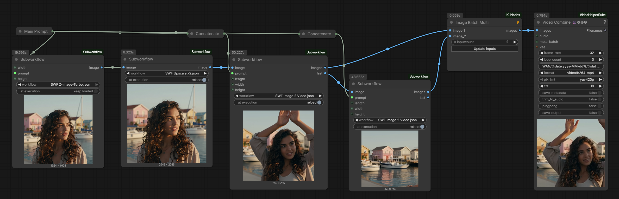Viewport: 619px width, 199px height.
Task: Click the Image Batch Multi title text
Action: click(472, 23)
